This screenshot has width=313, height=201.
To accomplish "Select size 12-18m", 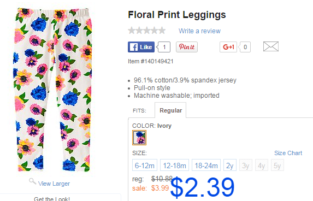I will 174,165.
